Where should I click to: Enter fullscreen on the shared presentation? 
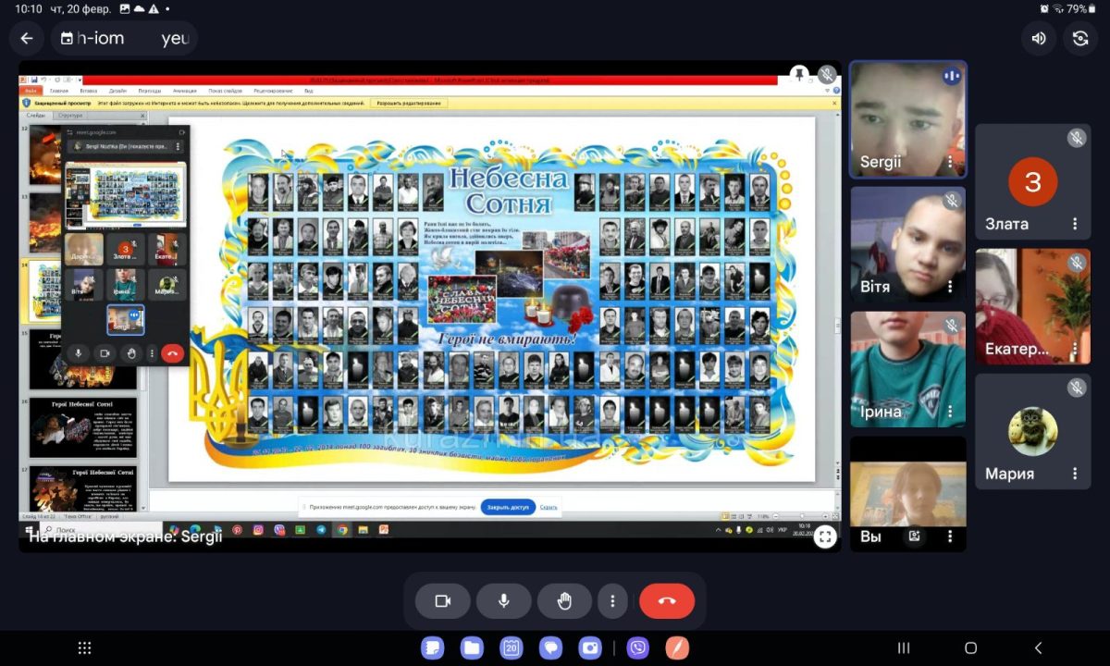click(825, 536)
